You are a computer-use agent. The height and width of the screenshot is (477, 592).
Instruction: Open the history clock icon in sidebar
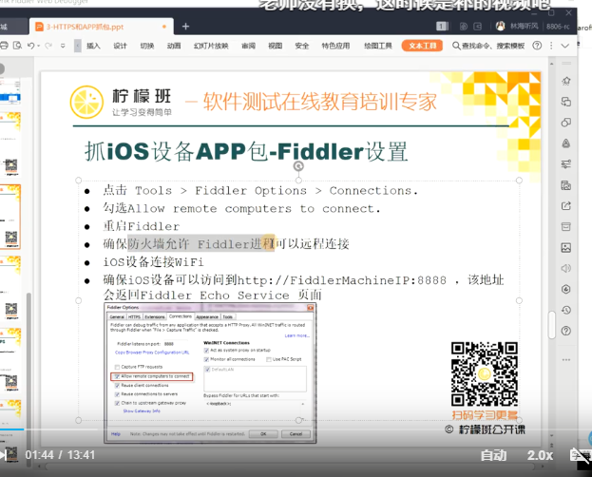(x=566, y=310)
